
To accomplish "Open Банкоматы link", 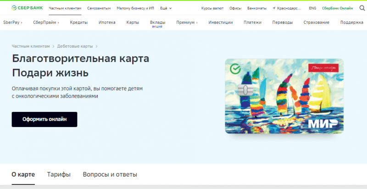I will (x=257, y=8).
